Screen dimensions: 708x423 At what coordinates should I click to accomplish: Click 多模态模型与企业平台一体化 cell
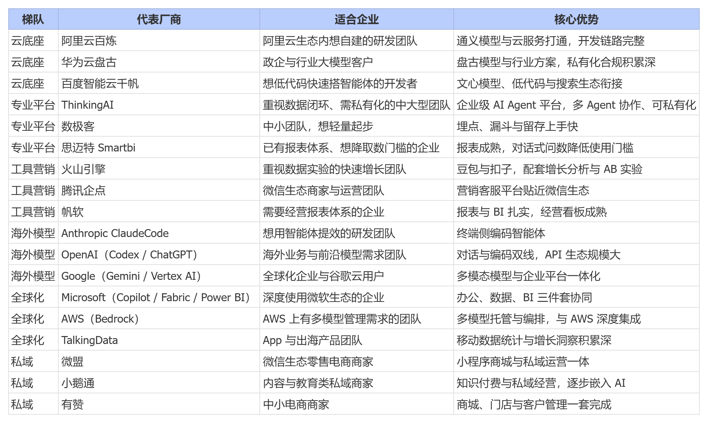tap(577, 276)
